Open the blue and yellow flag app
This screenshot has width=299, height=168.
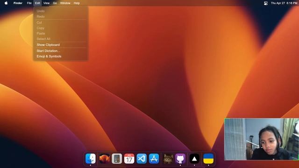pos(208,159)
